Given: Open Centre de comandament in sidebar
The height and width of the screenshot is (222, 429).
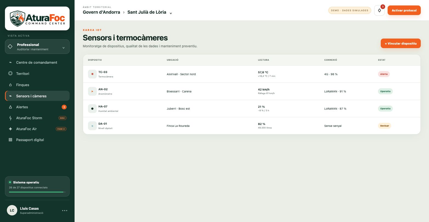Looking at the screenshot, I should click(37, 62).
